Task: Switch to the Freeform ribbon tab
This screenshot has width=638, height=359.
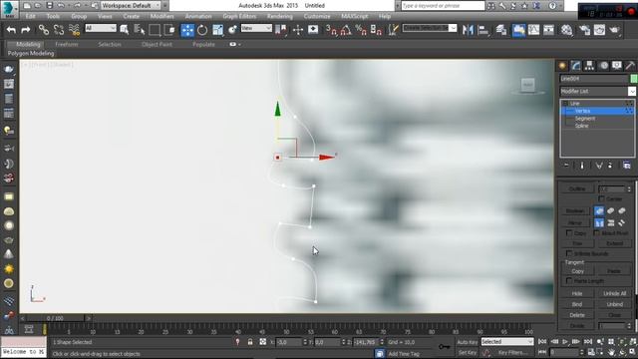Action: (67, 44)
